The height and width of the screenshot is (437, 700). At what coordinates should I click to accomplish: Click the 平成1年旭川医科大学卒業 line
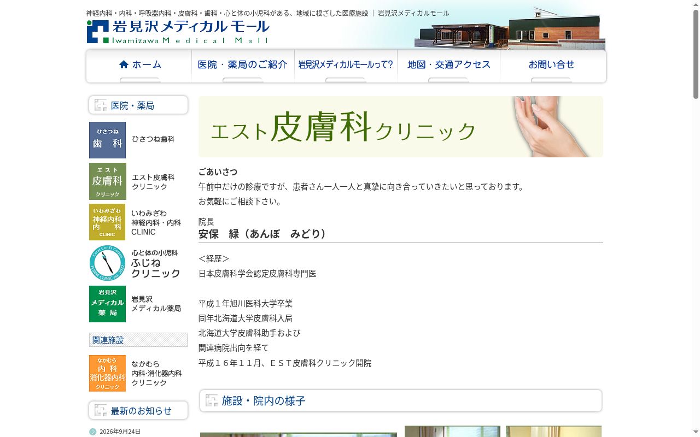[246, 304]
